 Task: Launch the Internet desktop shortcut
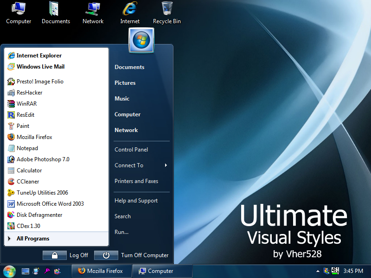tap(130, 13)
